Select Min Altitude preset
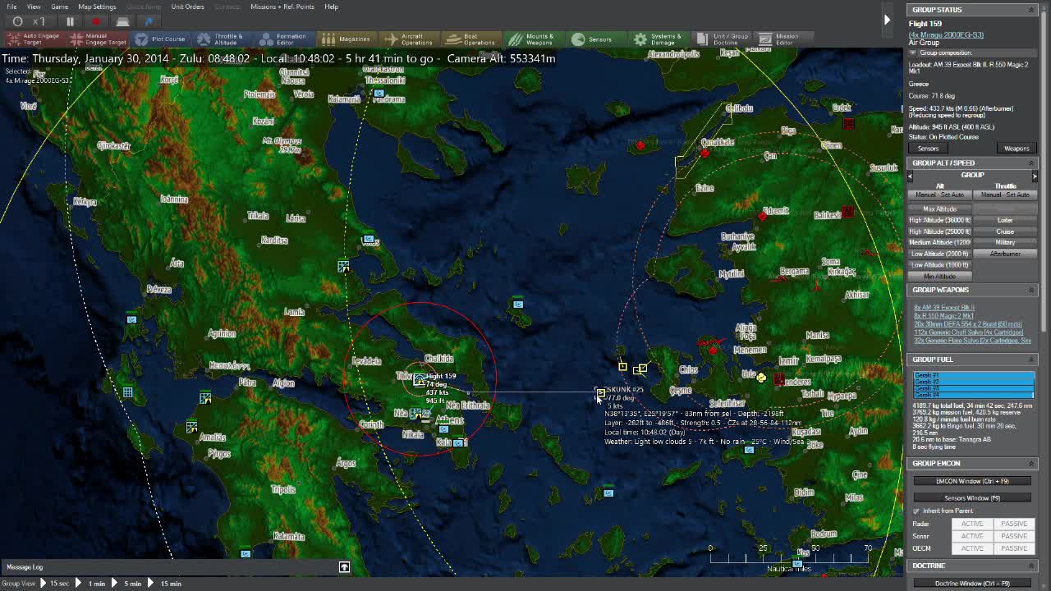This screenshot has width=1051, height=591. point(940,276)
